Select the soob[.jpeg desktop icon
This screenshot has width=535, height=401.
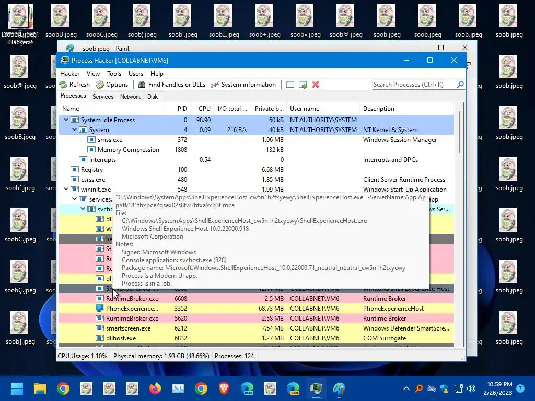click(20, 174)
